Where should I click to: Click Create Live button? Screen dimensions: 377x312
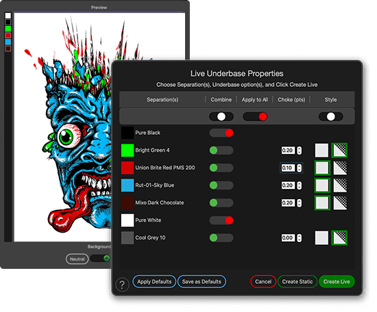pyautogui.click(x=337, y=281)
